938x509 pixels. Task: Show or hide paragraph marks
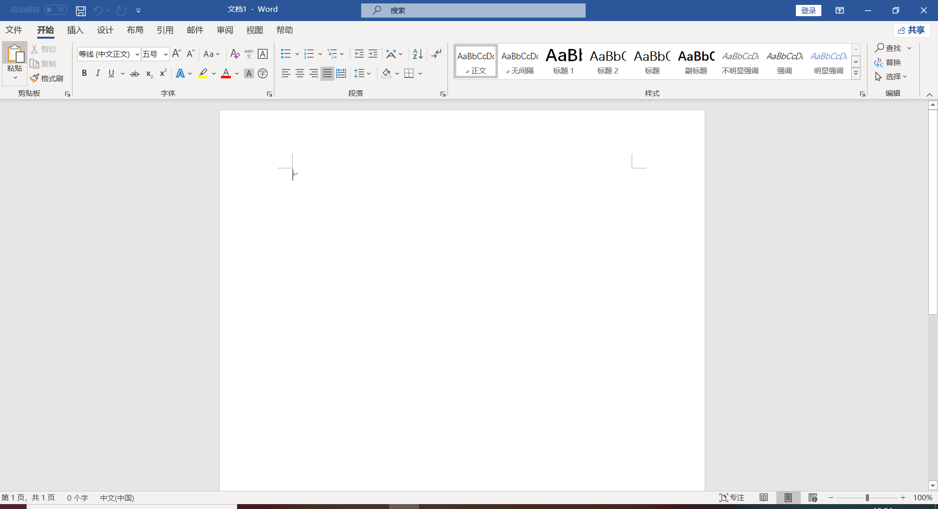pyautogui.click(x=436, y=54)
